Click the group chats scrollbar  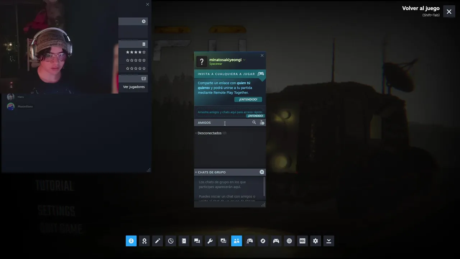click(x=264, y=187)
